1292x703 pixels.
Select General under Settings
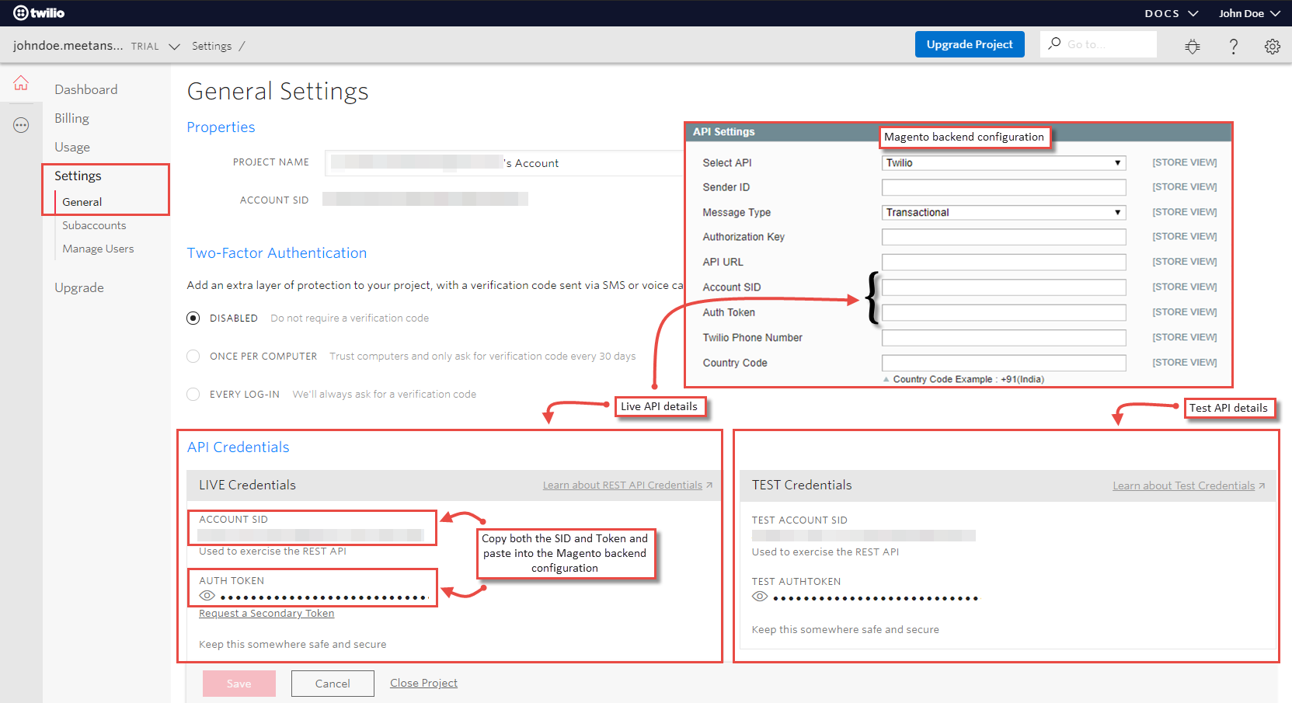(82, 202)
